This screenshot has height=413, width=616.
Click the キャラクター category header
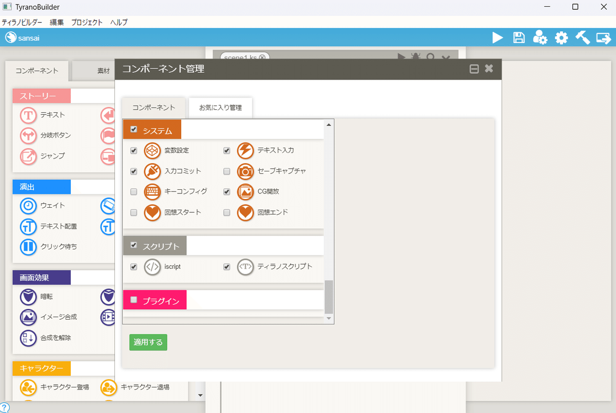tap(42, 368)
